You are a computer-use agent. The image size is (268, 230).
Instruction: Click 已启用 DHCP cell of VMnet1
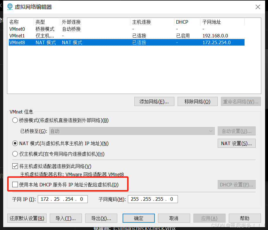[183, 36]
